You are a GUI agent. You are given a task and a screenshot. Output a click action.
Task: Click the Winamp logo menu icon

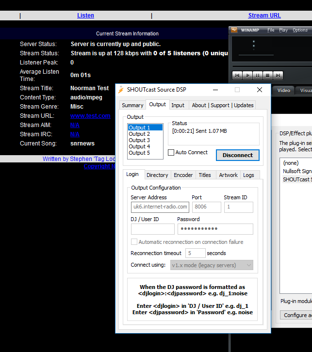[x=234, y=30]
